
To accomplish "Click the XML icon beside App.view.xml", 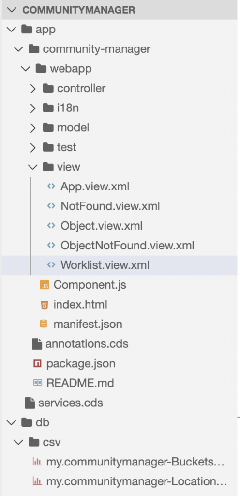I will click(51, 186).
